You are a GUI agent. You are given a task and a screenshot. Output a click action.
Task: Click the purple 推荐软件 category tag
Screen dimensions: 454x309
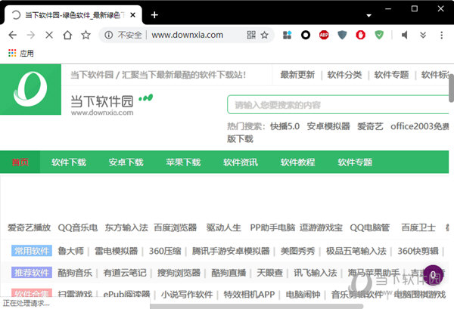click(32, 272)
